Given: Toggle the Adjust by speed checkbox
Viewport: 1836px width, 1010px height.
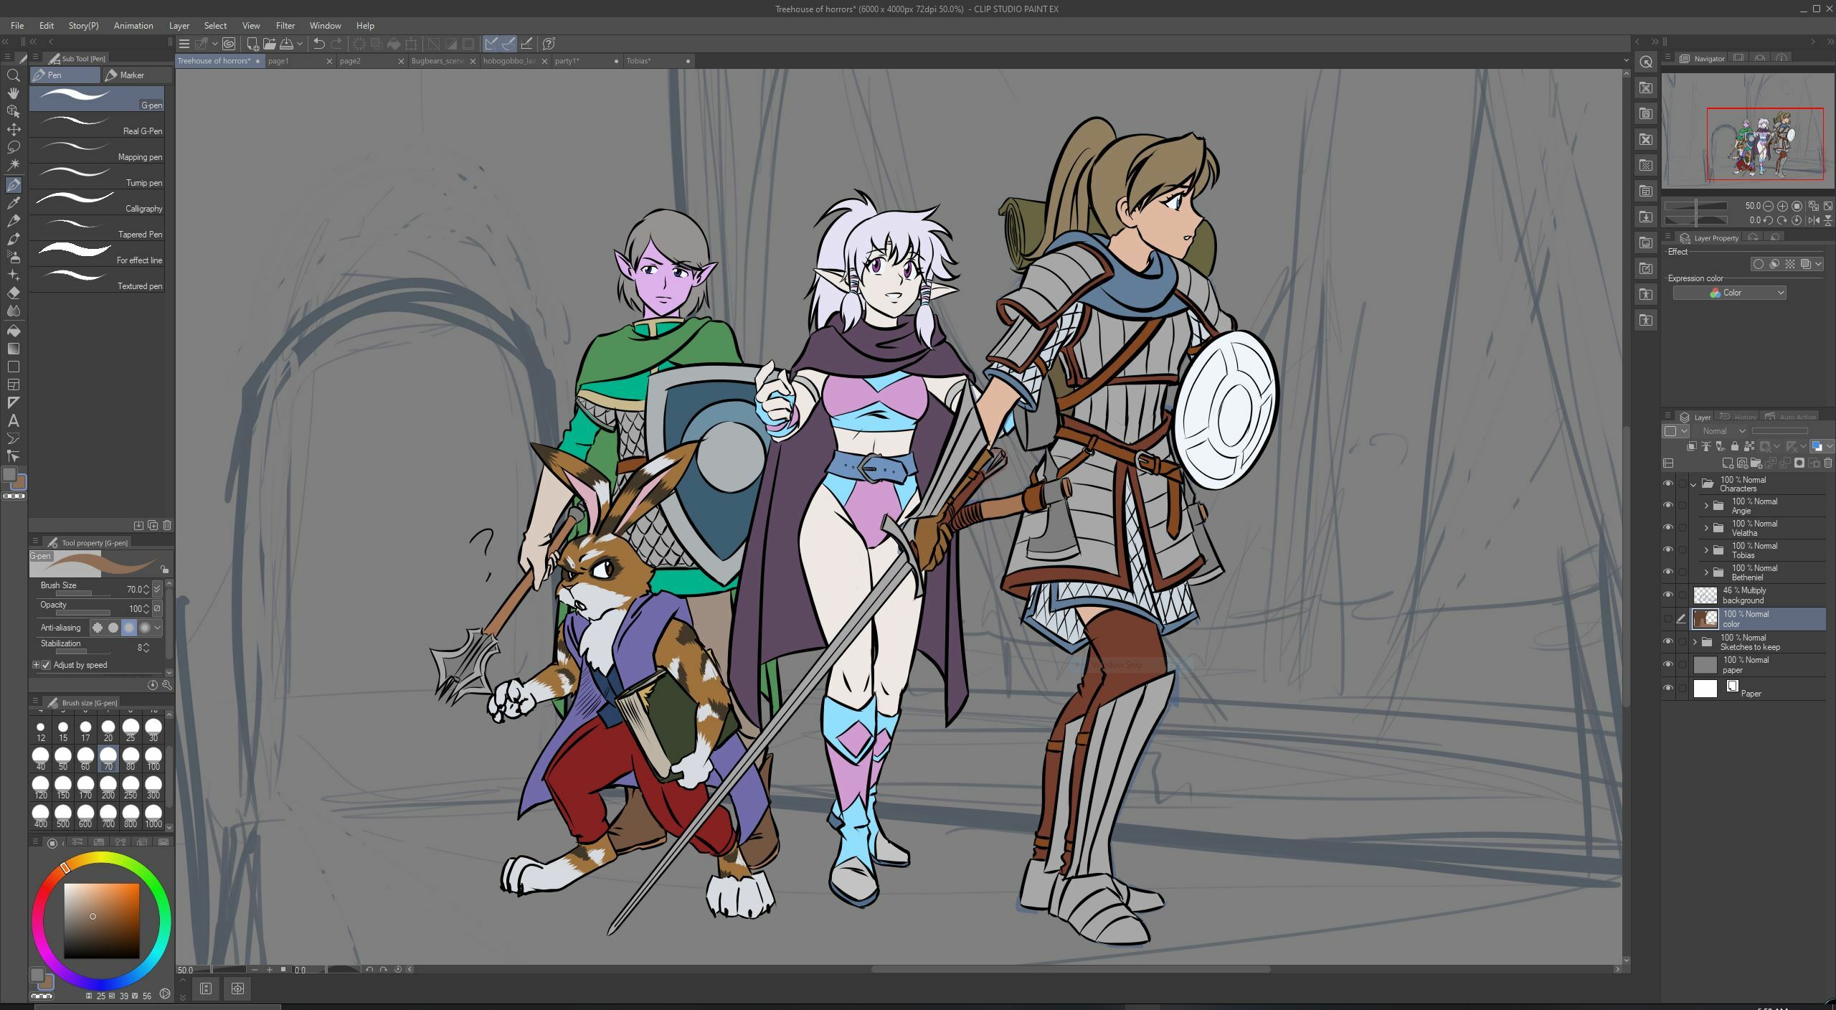Looking at the screenshot, I should (x=47, y=665).
